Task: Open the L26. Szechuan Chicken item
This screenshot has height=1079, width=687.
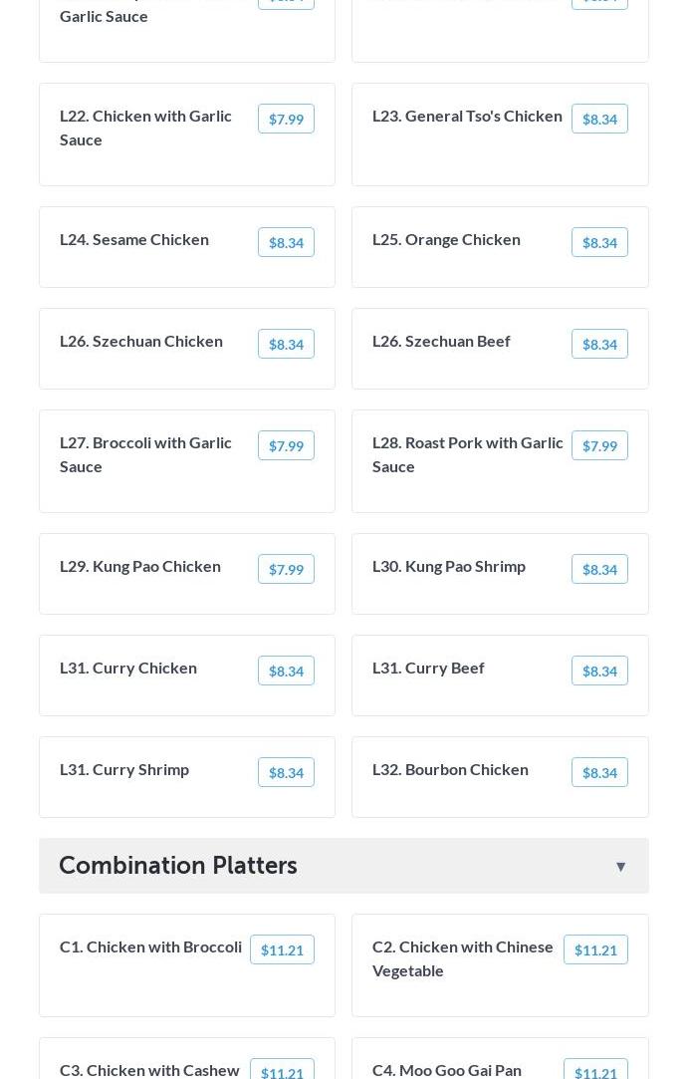Action: click(x=141, y=341)
